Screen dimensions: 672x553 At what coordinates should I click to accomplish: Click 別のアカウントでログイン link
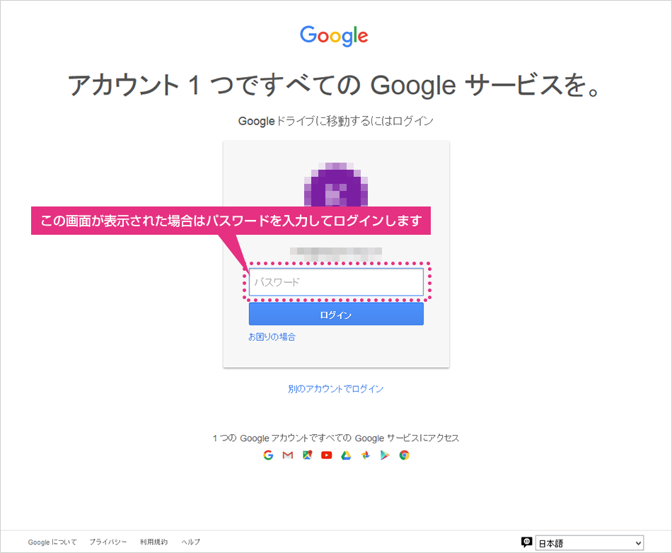point(335,388)
